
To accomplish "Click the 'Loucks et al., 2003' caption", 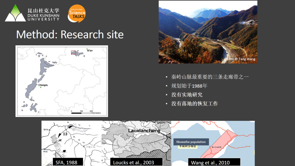I will (134, 162).
